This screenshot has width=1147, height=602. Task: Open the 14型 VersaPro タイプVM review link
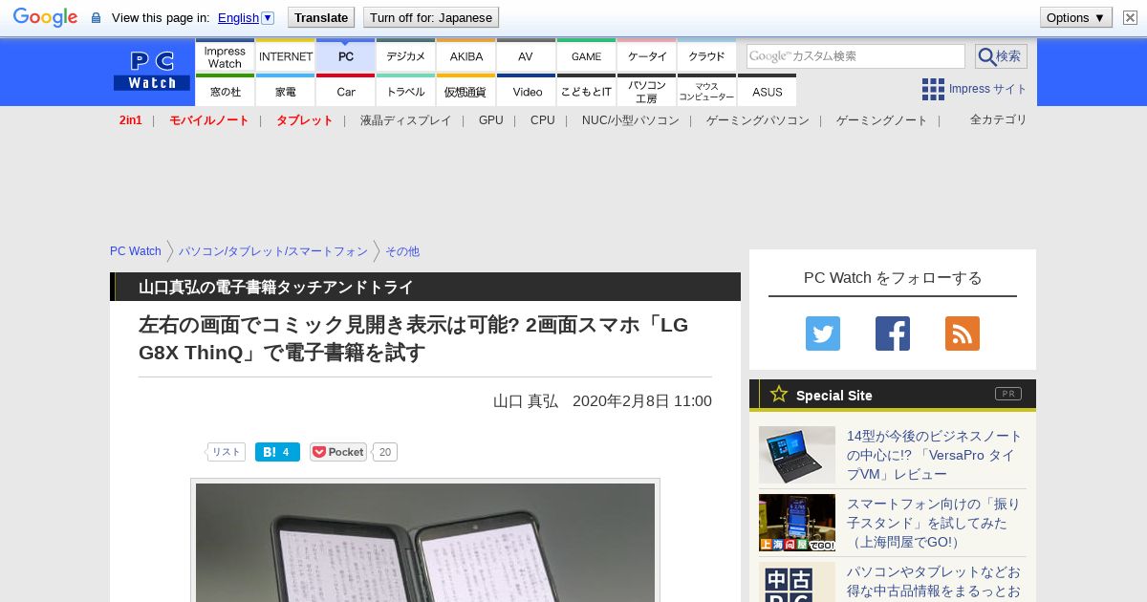935,455
